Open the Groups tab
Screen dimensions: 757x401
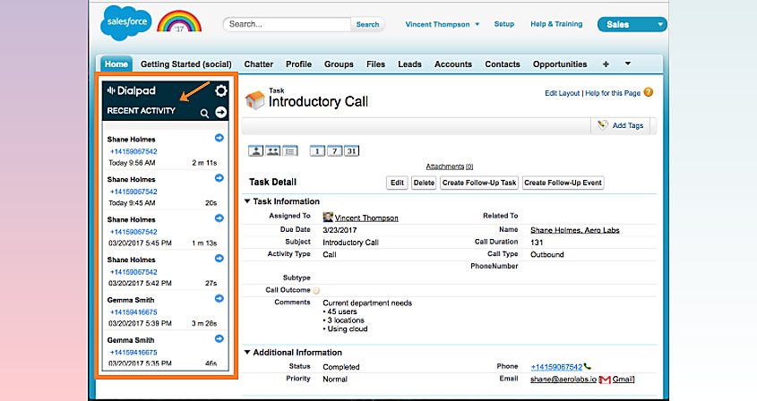point(339,64)
